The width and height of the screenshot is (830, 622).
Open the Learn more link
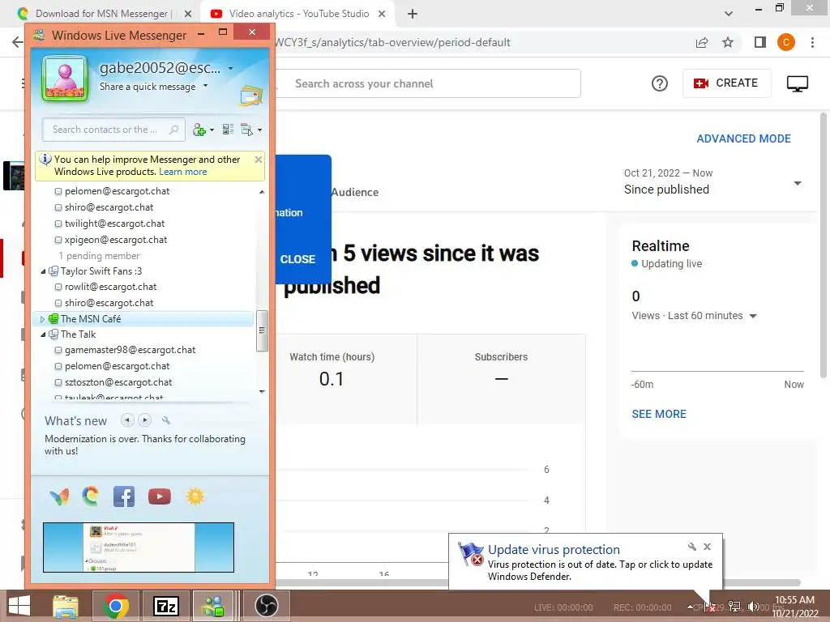click(x=182, y=172)
